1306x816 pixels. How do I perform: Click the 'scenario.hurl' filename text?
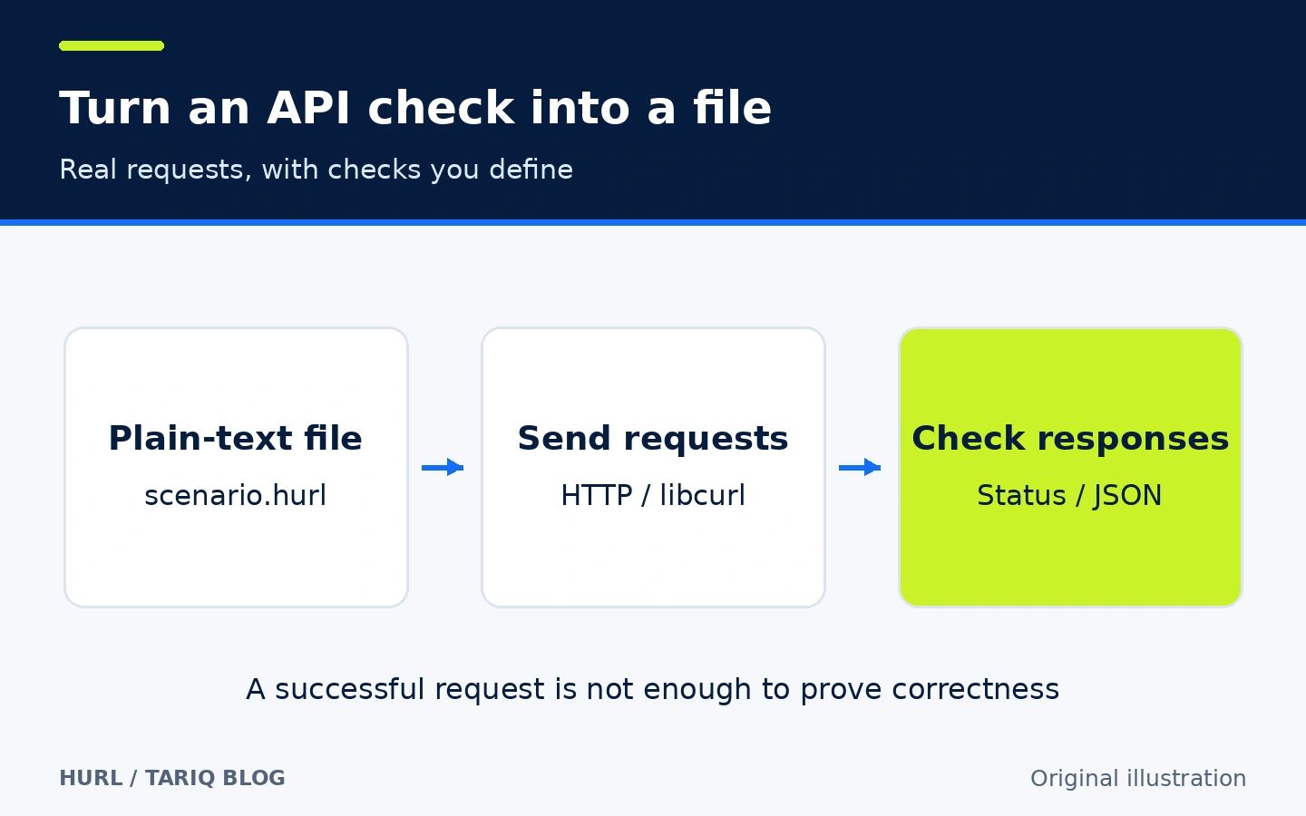[236, 495]
